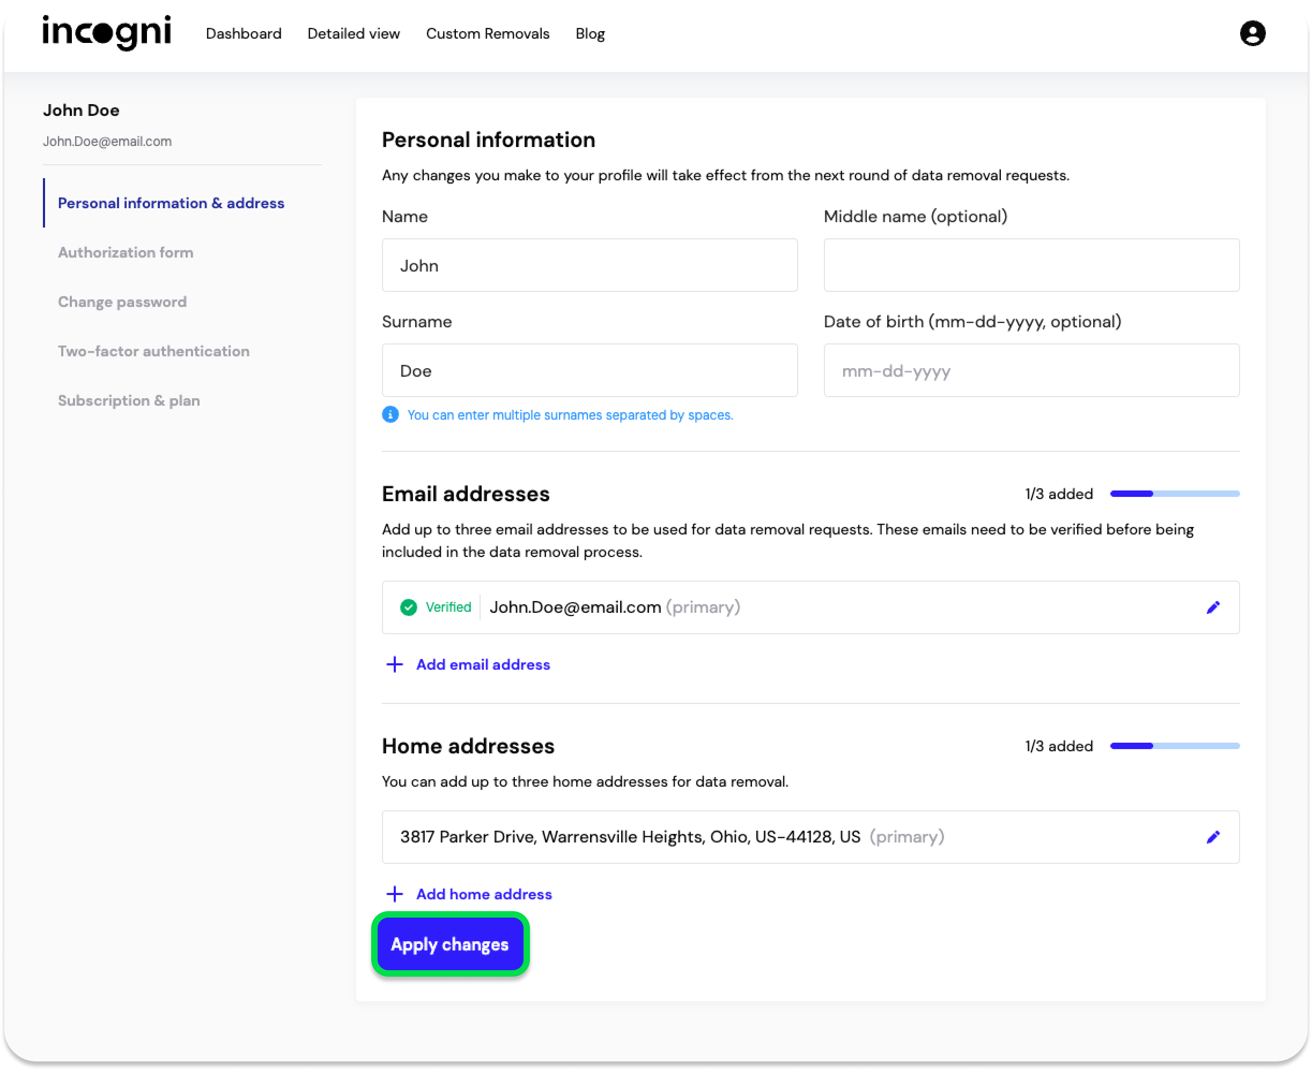
Task: Open the user account profile icon
Action: pyautogui.click(x=1252, y=33)
